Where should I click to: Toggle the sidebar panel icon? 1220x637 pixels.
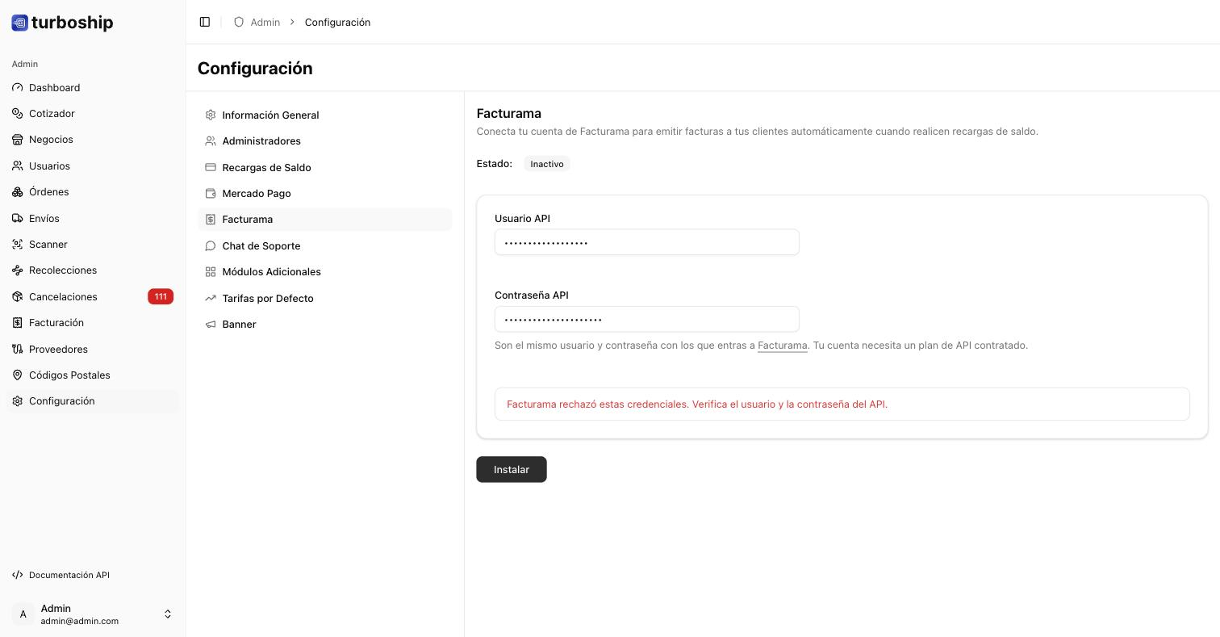(205, 22)
